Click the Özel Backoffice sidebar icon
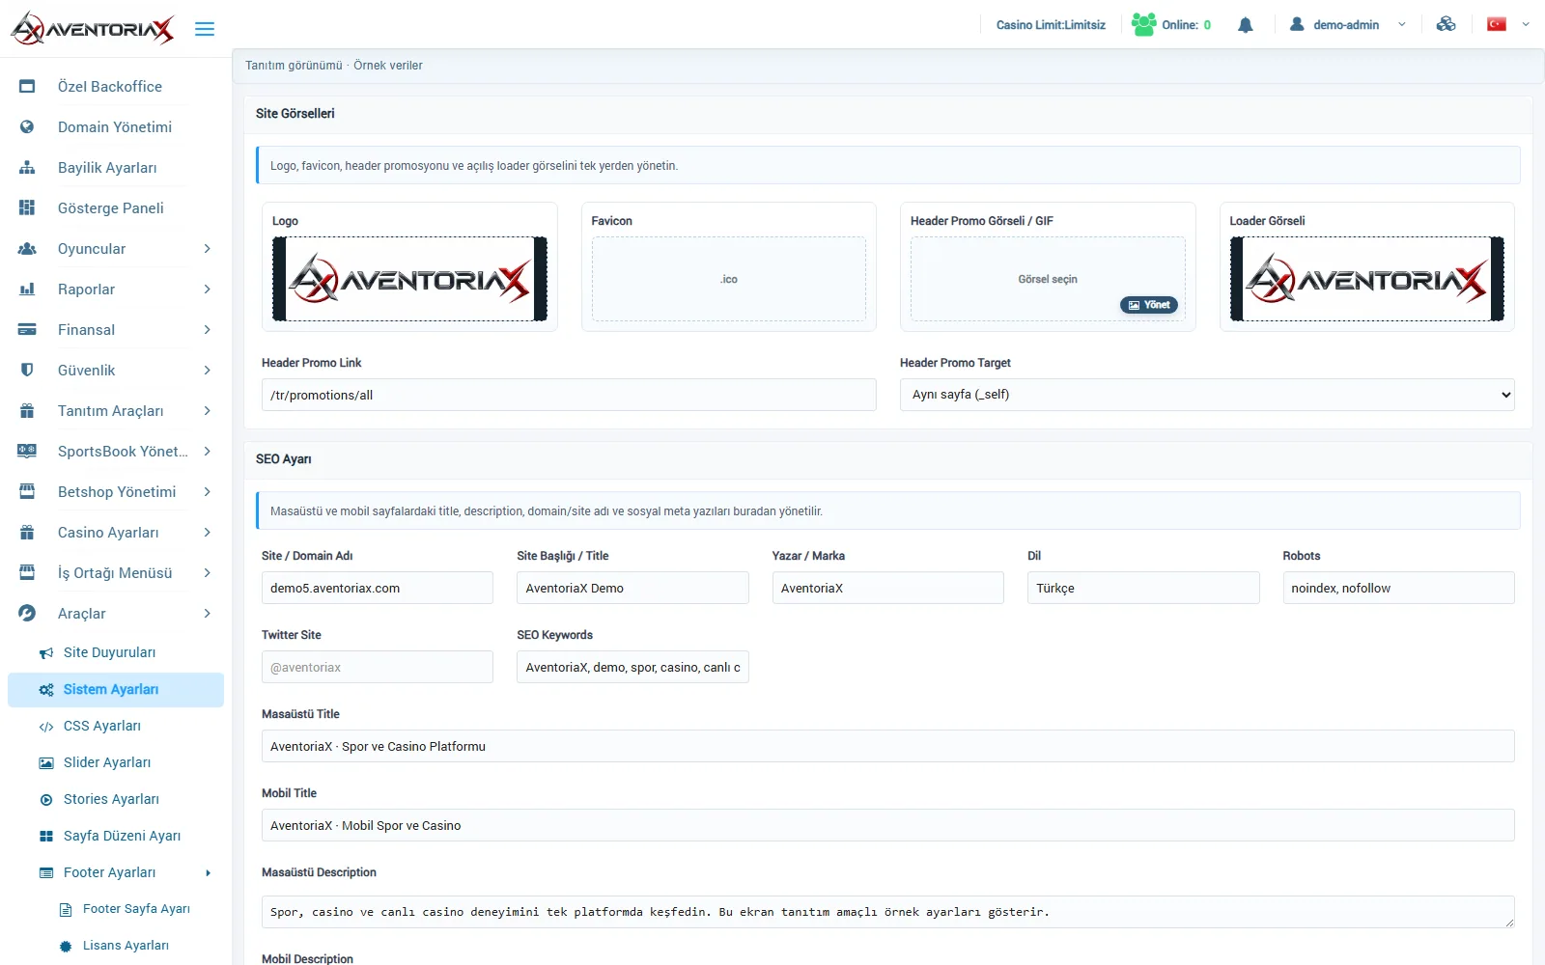This screenshot has width=1545, height=965. pyautogui.click(x=27, y=87)
